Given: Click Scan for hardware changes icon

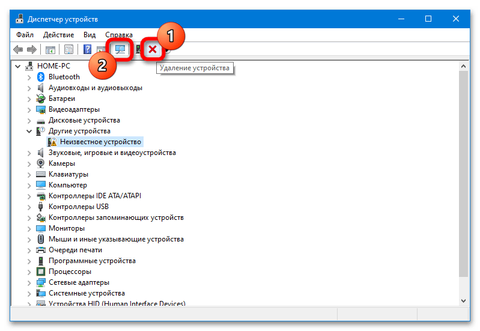Looking at the screenshot, I should 120,49.
